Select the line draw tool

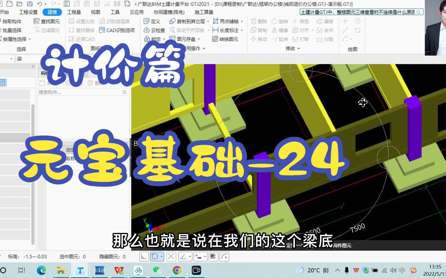tap(345, 30)
